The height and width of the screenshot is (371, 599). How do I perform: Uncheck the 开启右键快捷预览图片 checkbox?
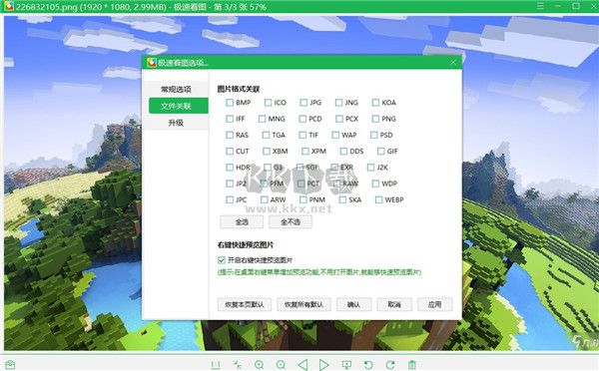222,260
